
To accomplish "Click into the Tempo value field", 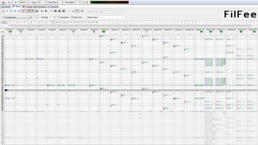I will tap(41, 2).
